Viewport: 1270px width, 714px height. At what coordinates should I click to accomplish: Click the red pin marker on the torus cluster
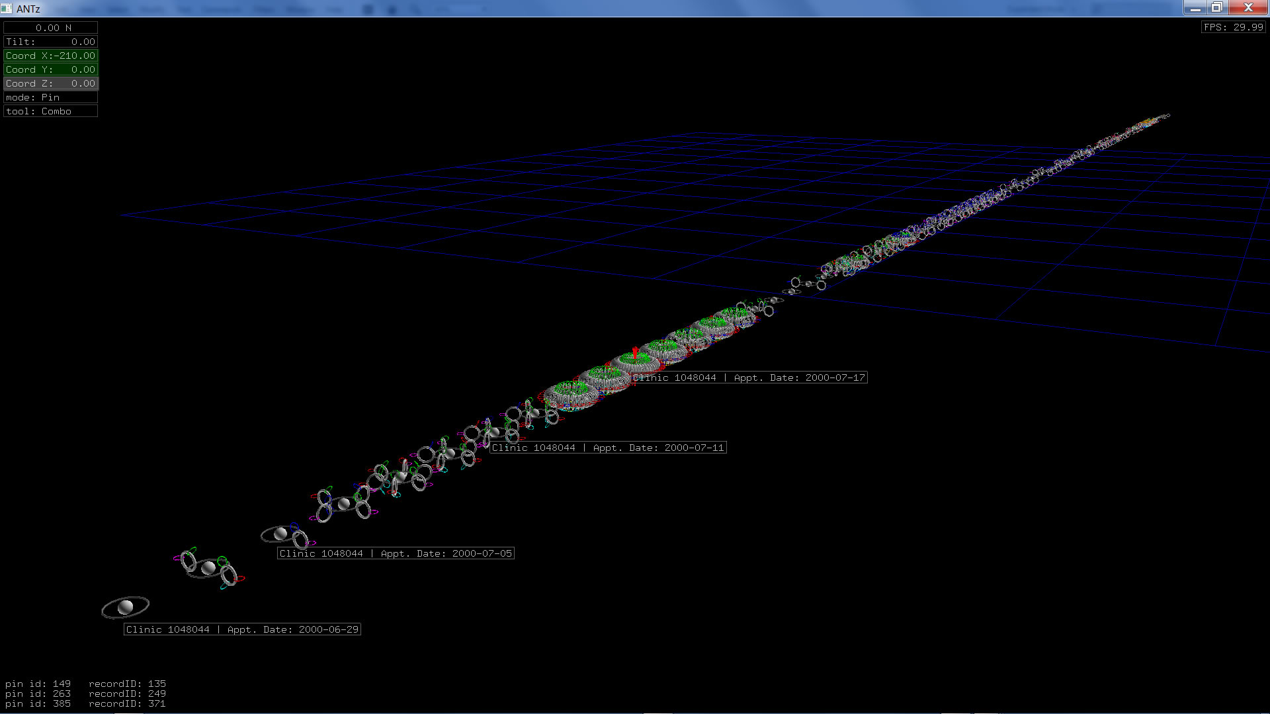(x=636, y=353)
